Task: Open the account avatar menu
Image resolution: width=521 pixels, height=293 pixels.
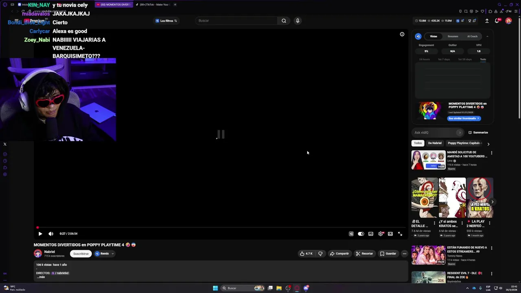Action: [x=508, y=21]
